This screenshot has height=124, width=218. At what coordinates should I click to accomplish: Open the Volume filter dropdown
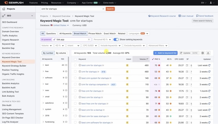pyautogui.click(x=46, y=46)
